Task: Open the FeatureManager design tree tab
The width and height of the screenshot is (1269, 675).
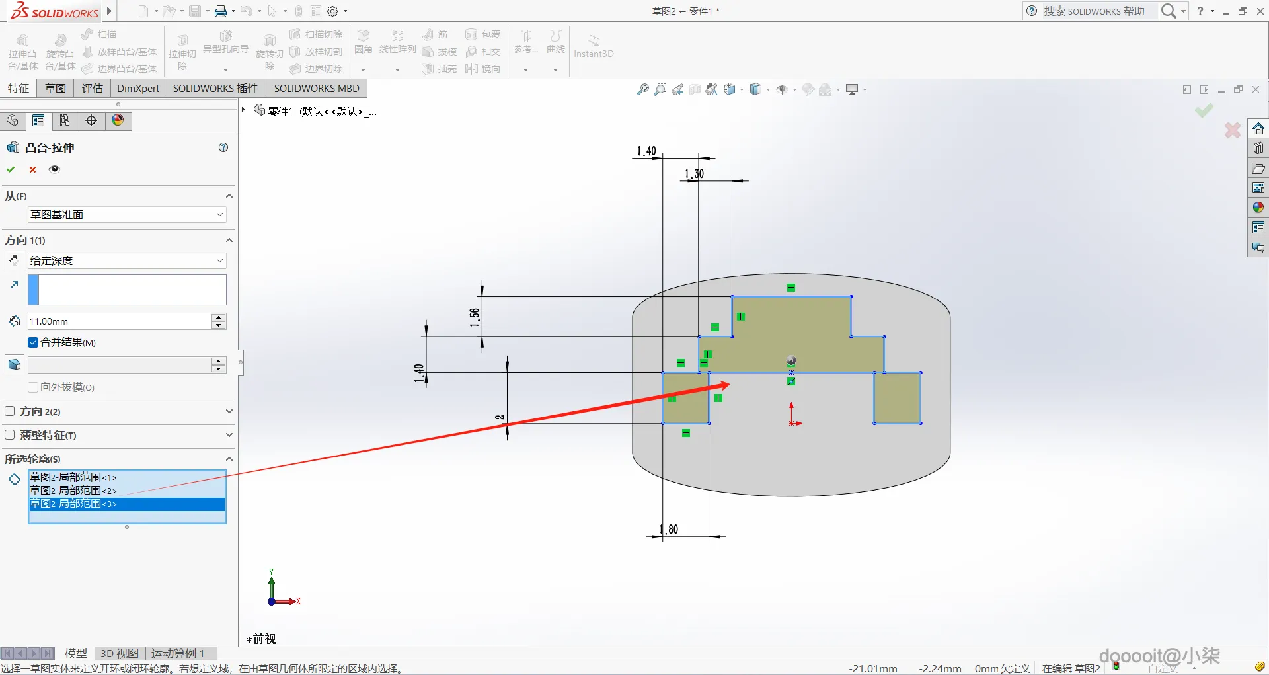Action: tap(12, 120)
